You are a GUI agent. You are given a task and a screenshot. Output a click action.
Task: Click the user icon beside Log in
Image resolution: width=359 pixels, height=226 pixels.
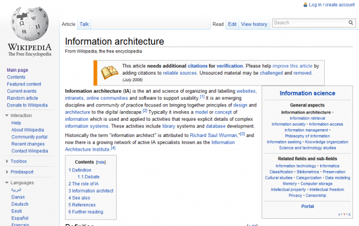click(305, 5)
